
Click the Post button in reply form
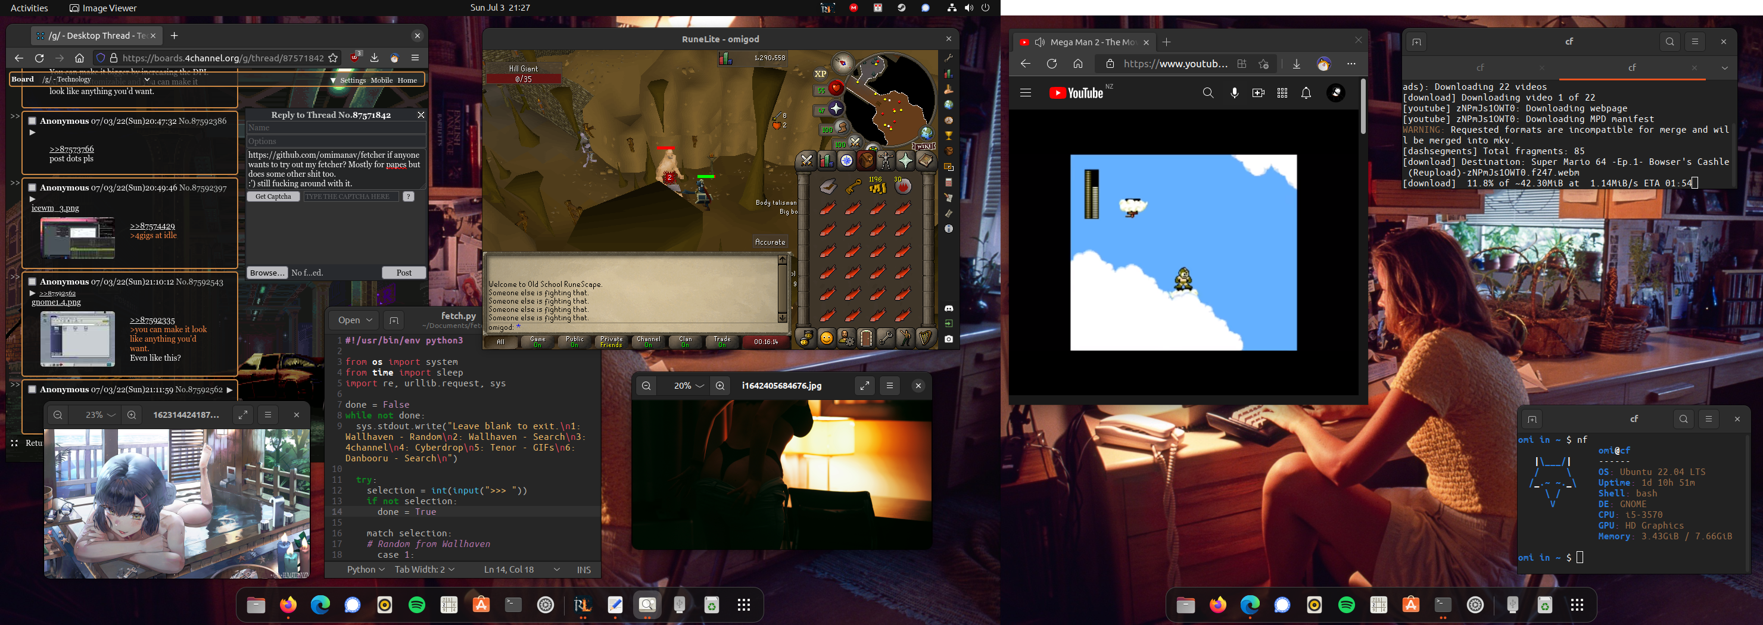click(404, 273)
